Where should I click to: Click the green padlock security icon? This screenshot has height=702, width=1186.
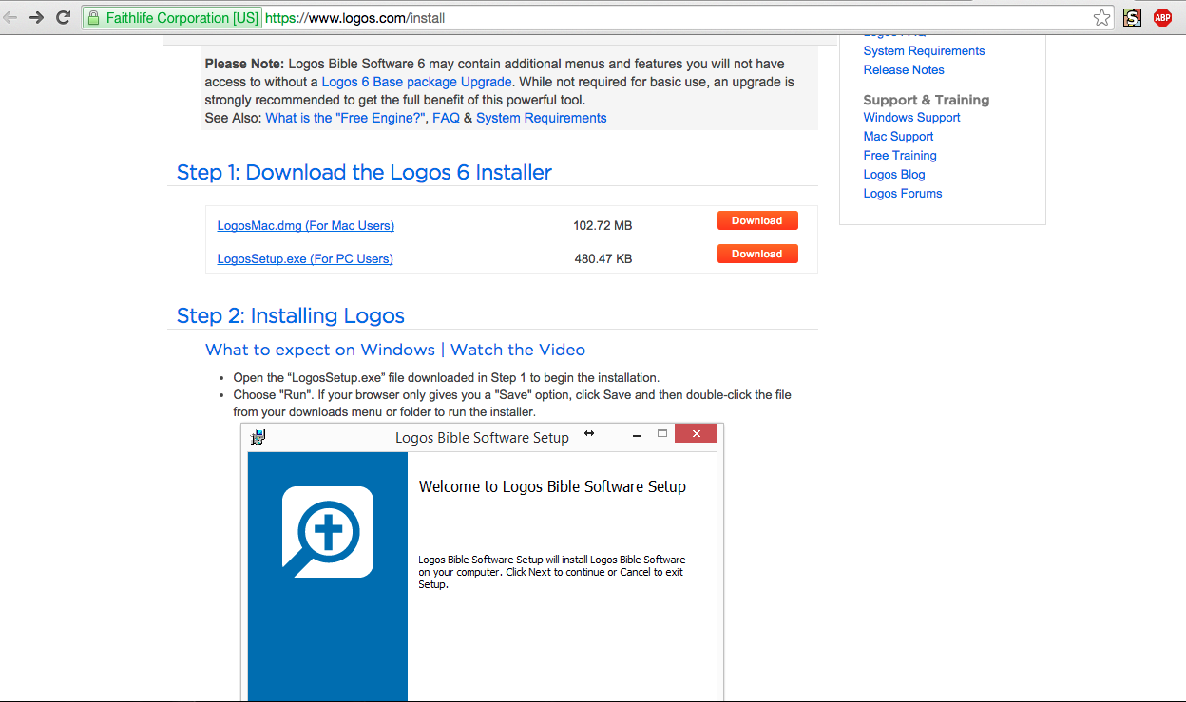(93, 17)
